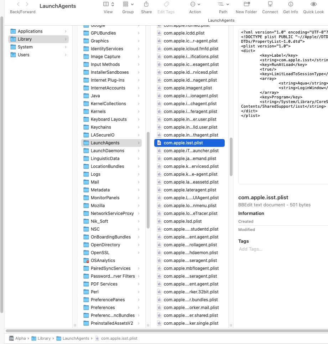Click the PDF Services folder icon

pyautogui.click(x=86, y=284)
